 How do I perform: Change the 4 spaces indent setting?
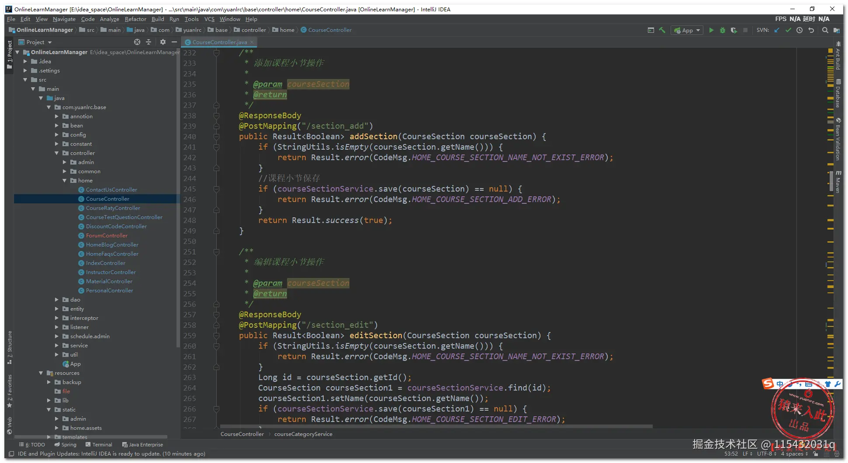[x=794, y=454]
